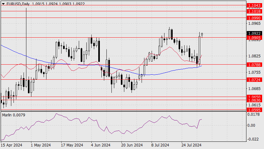
Task: Select the 1.1018 red price level label
Action: click(254, 11)
